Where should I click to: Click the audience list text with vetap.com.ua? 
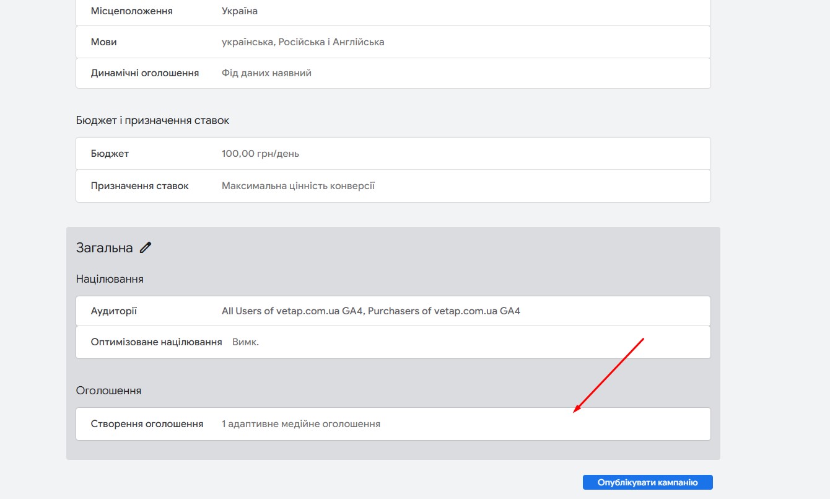(370, 311)
